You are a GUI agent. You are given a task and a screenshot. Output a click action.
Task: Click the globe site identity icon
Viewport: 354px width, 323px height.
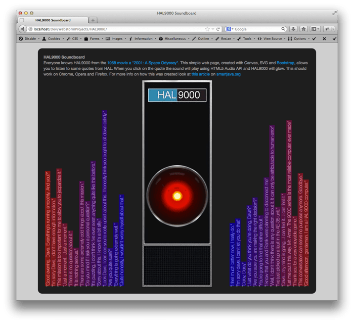(30, 29)
